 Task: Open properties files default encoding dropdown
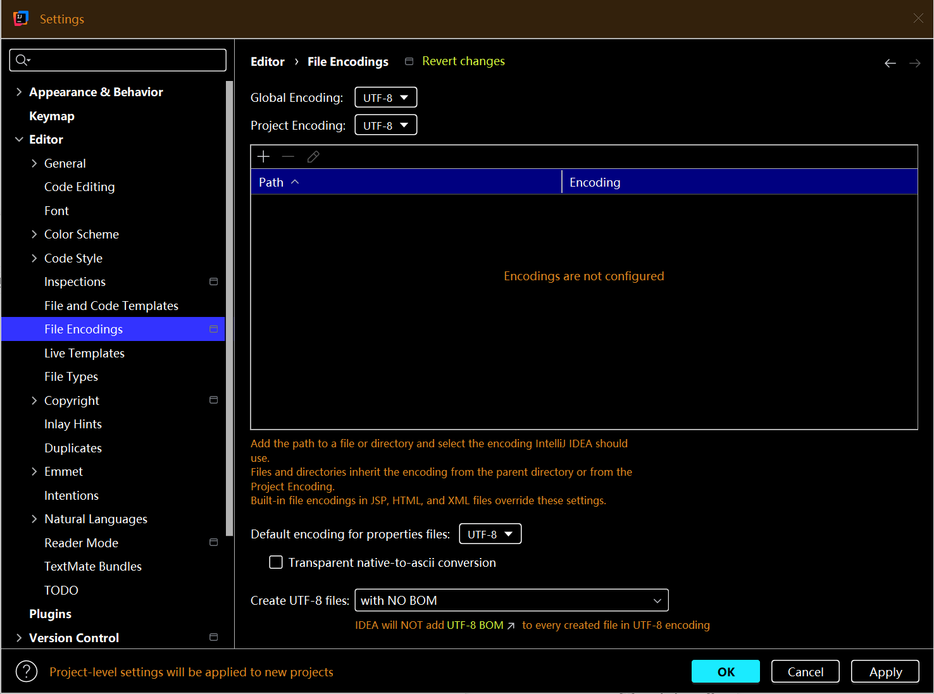tap(490, 534)
